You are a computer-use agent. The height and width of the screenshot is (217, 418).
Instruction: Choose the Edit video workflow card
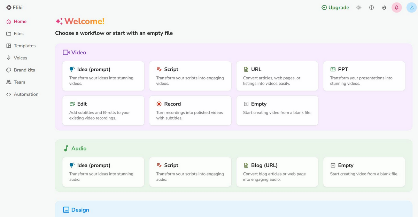[x=103, y=110]
